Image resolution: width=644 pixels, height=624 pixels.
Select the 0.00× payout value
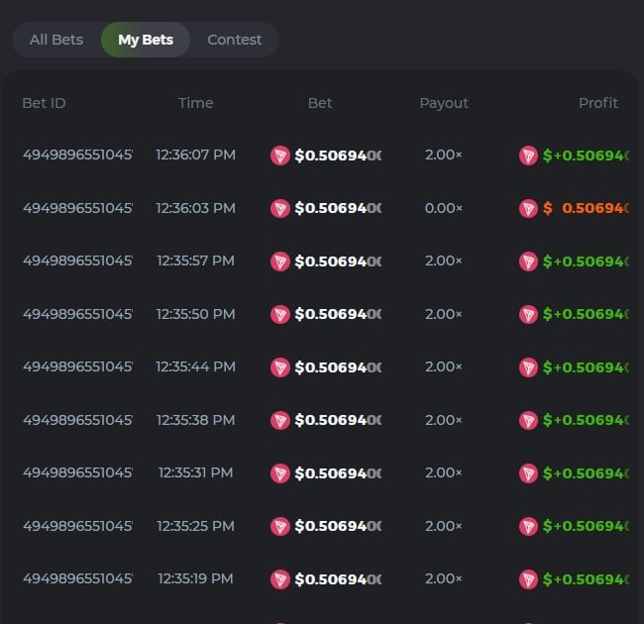(x=444, y=208)
